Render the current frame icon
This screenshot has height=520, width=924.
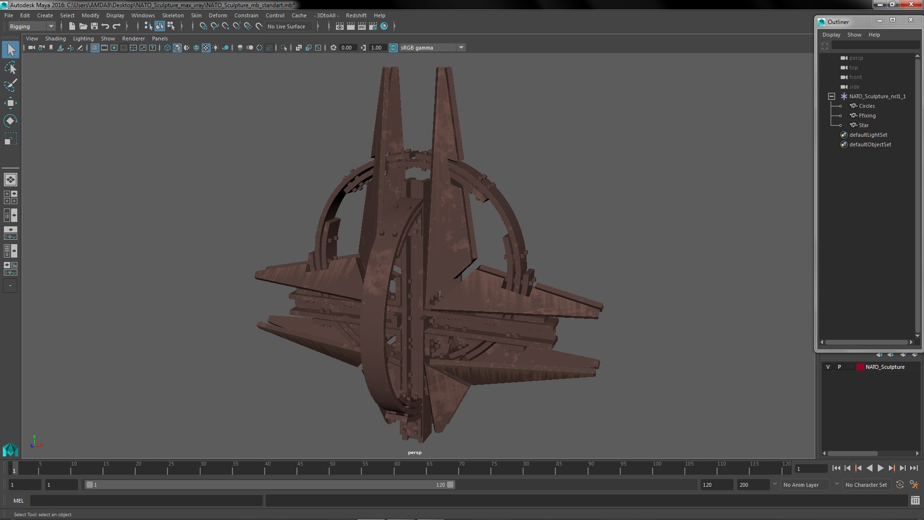351,26
